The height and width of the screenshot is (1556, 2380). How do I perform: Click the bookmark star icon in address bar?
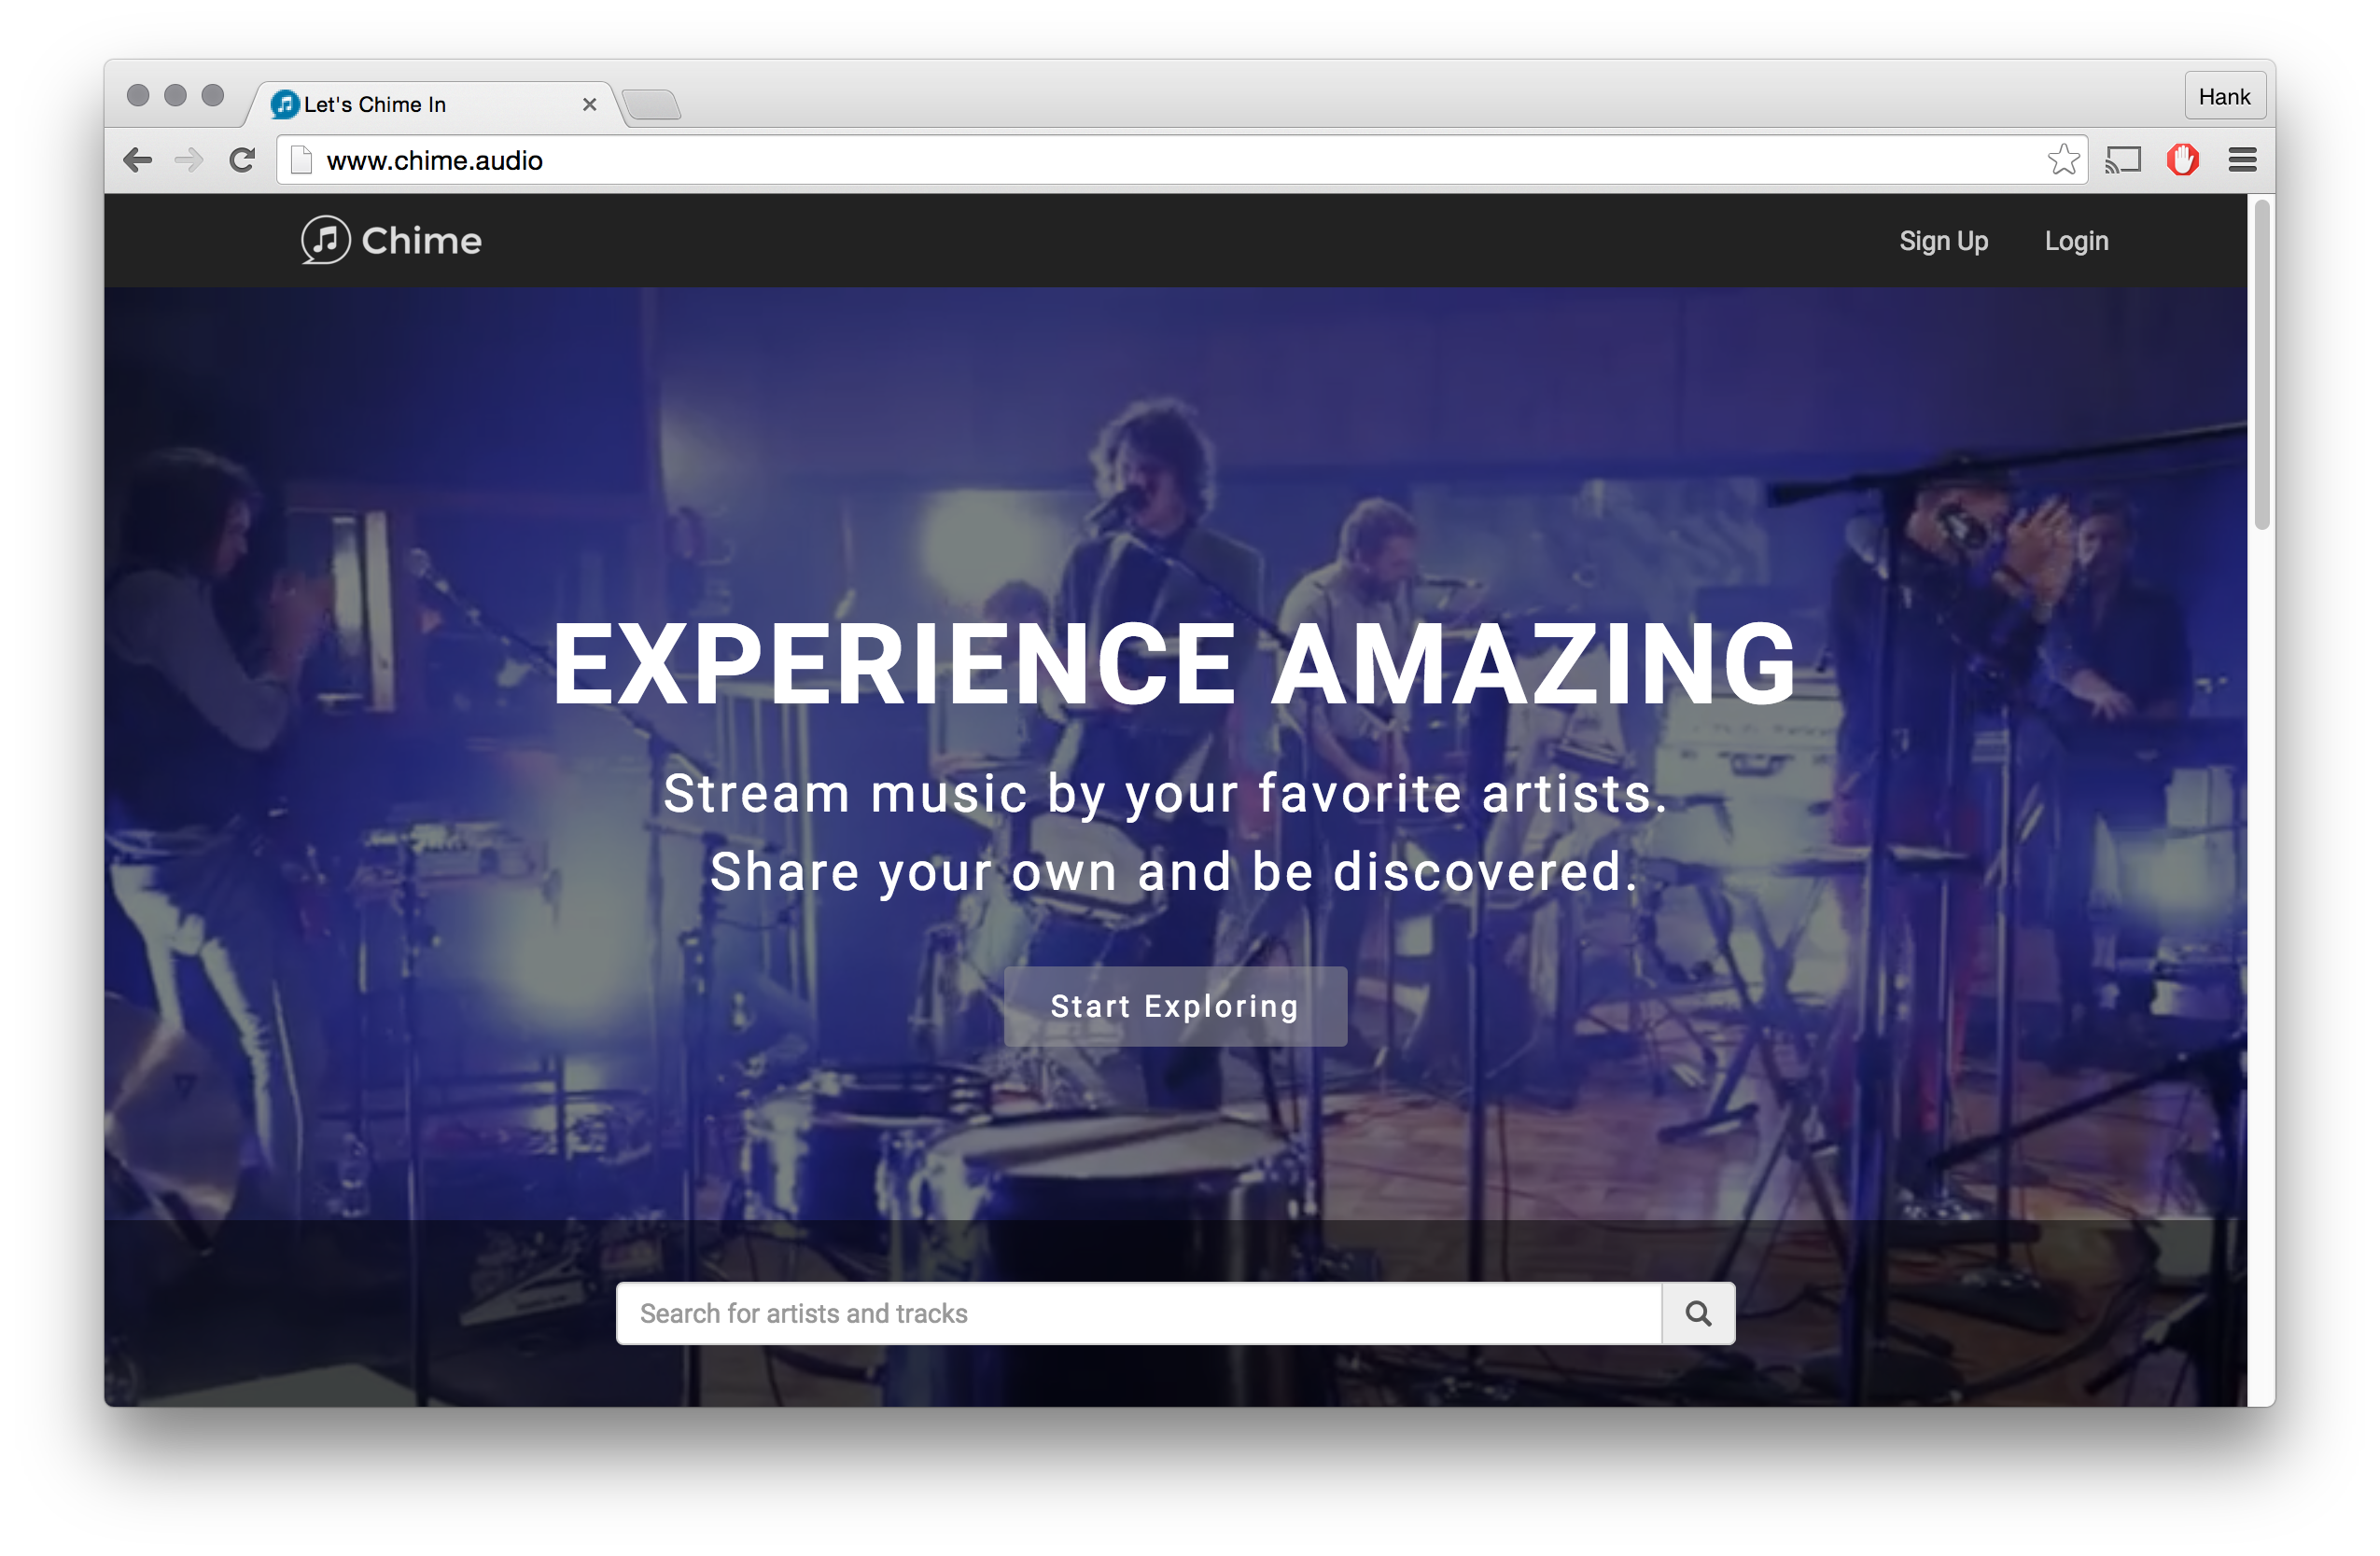[x=2064, y=161]
